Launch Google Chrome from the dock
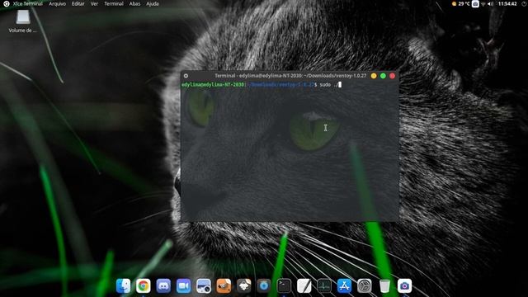 coord(144,286)
